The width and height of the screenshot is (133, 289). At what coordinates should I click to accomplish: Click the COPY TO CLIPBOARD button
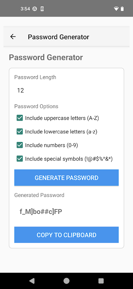click(x=66, y=235)
